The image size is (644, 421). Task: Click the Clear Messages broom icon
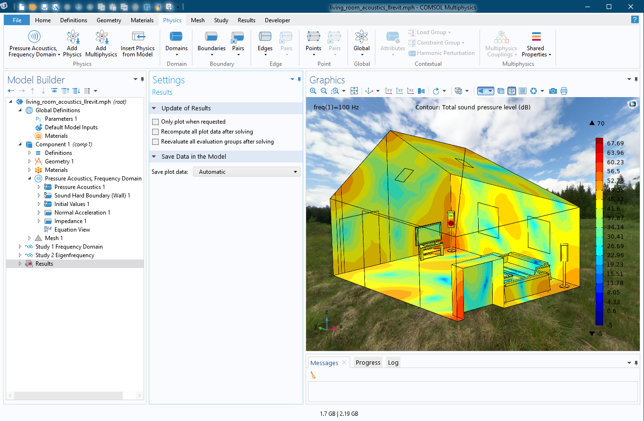tap(313, 375)
